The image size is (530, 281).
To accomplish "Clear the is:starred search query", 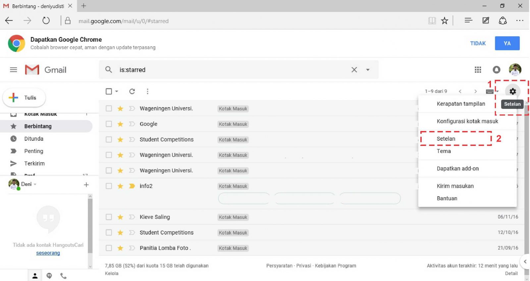I will click(x=354, y=70).
